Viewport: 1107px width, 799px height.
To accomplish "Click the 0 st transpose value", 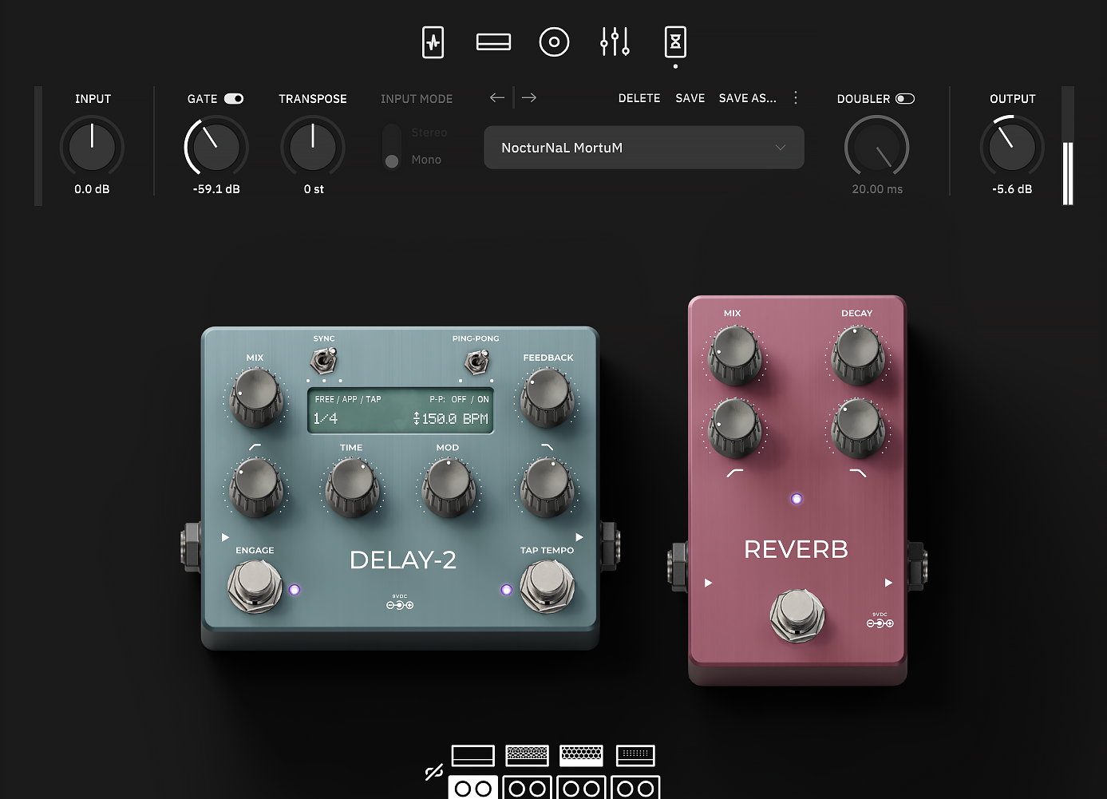I will [x=314, y=189].
